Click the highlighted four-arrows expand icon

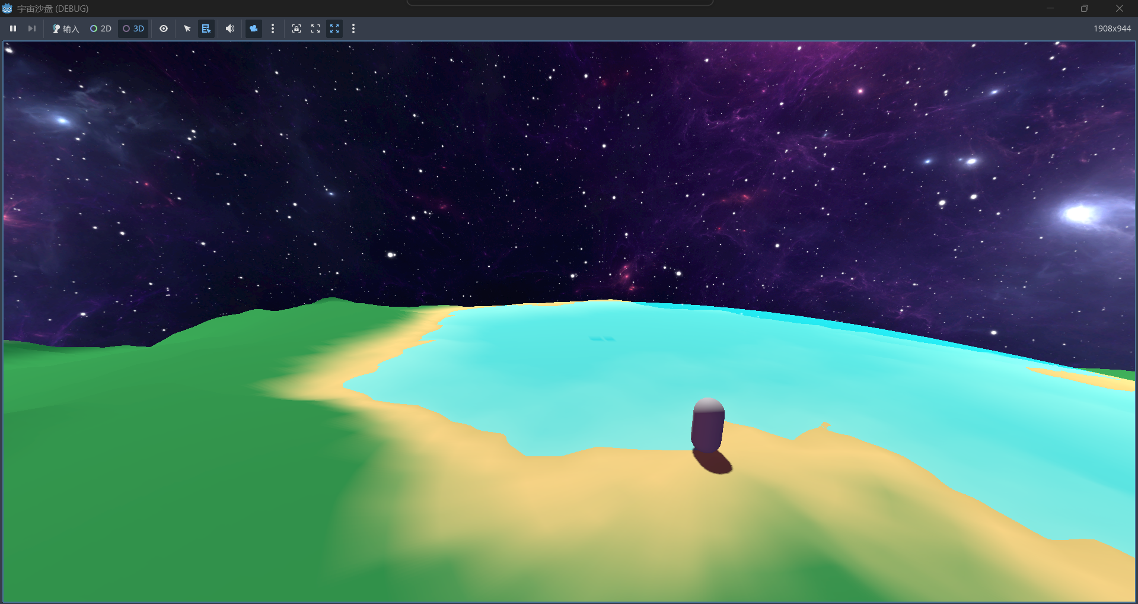point(334,28)
